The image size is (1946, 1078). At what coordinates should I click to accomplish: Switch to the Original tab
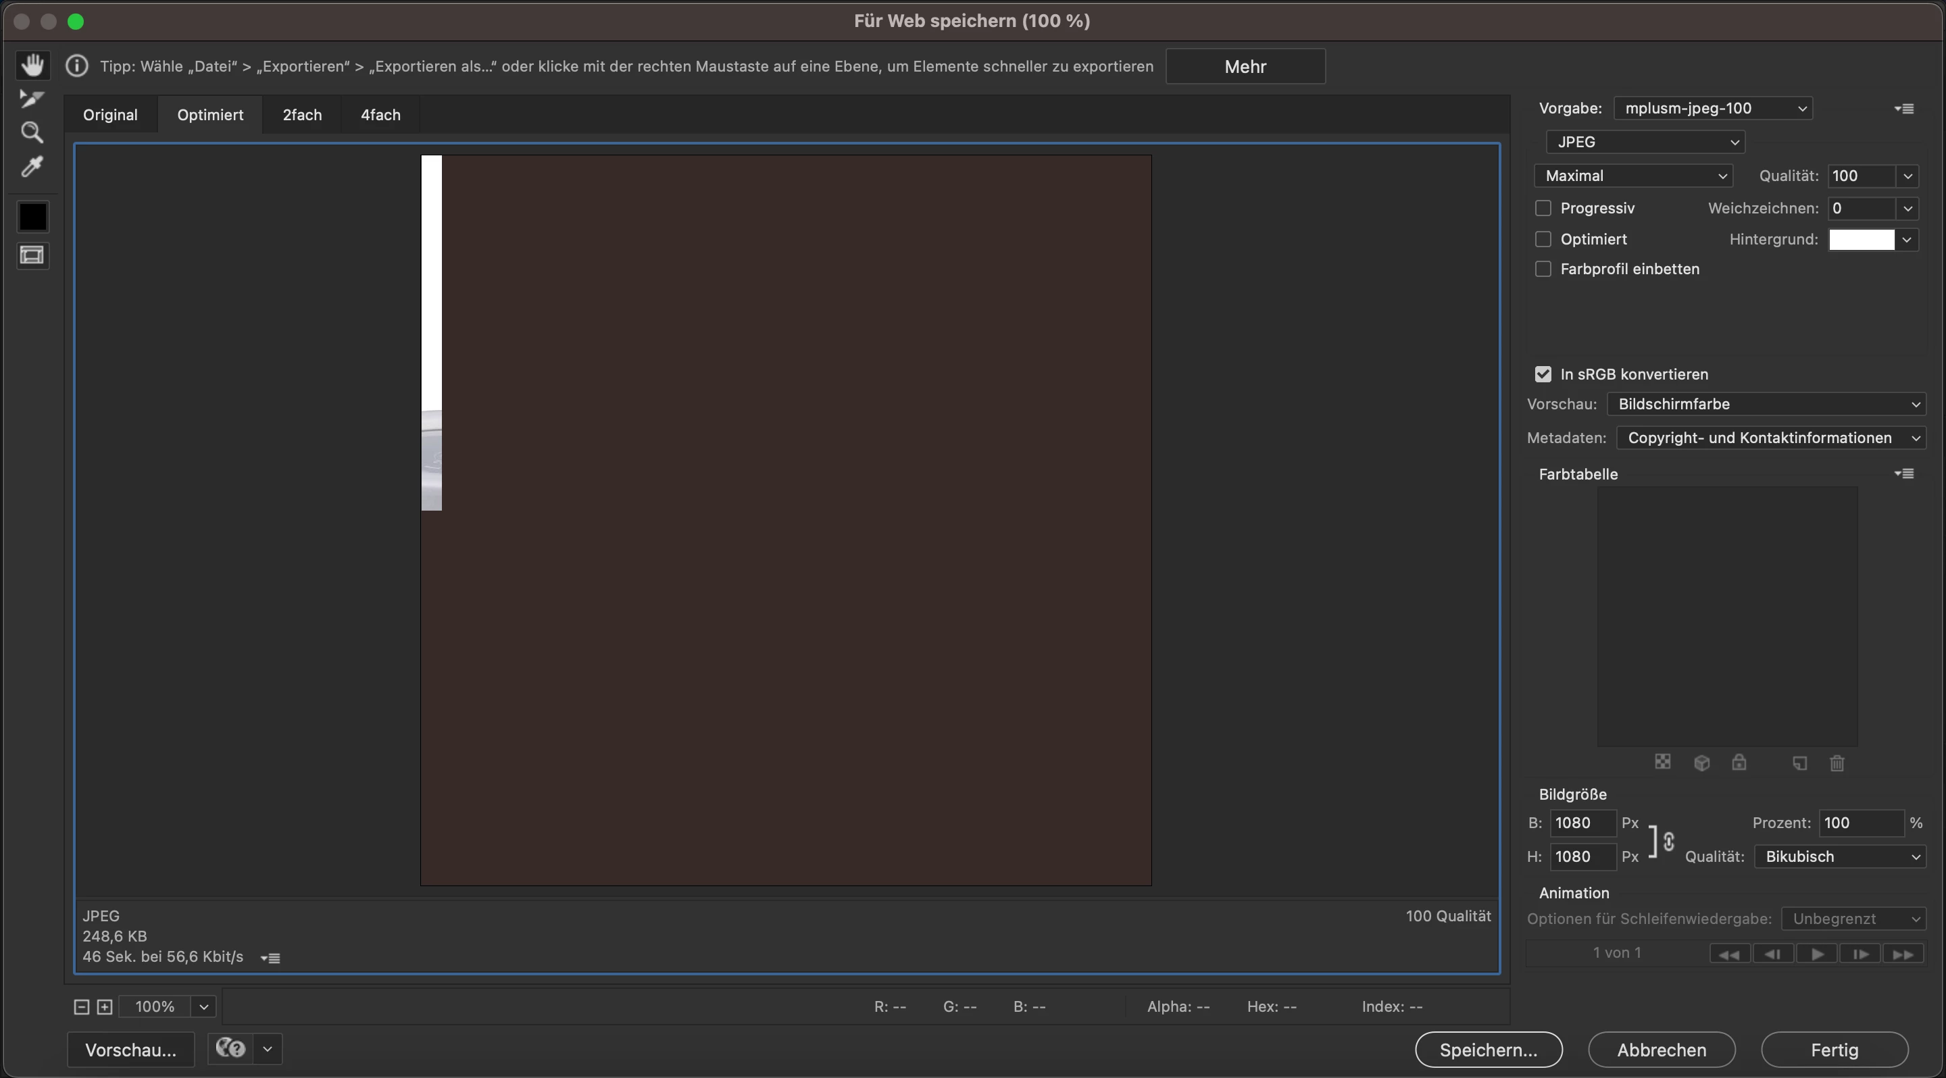pyautogui.click(x=110, y=115)
